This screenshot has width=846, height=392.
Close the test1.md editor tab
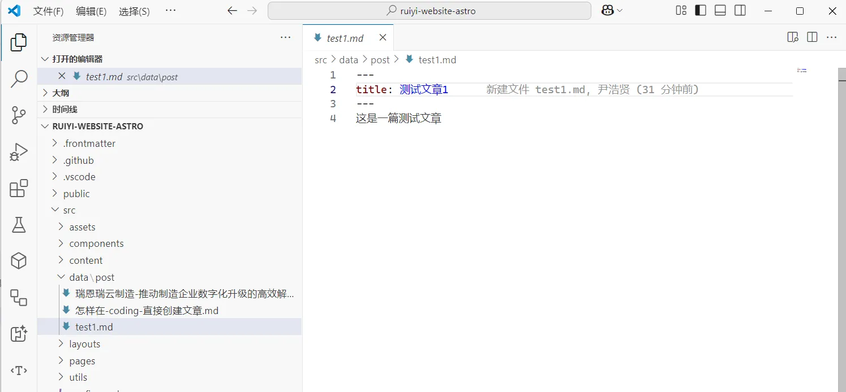coord(383,37)
